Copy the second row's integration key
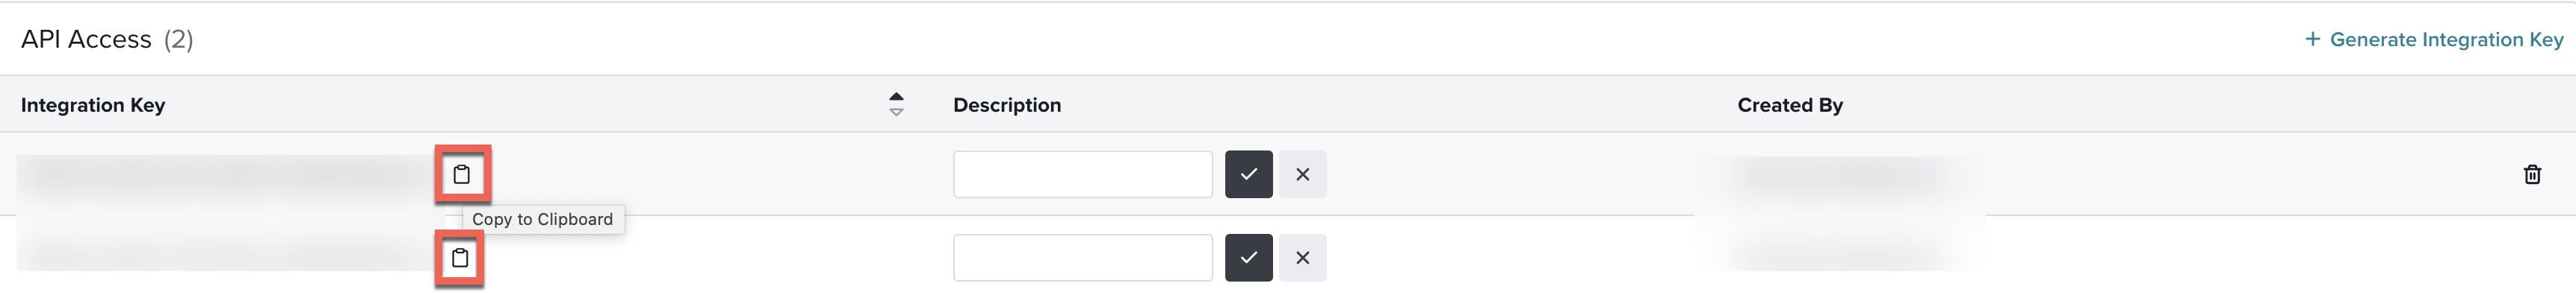The width and height of the screenshot is (2576, 295). 460,258
